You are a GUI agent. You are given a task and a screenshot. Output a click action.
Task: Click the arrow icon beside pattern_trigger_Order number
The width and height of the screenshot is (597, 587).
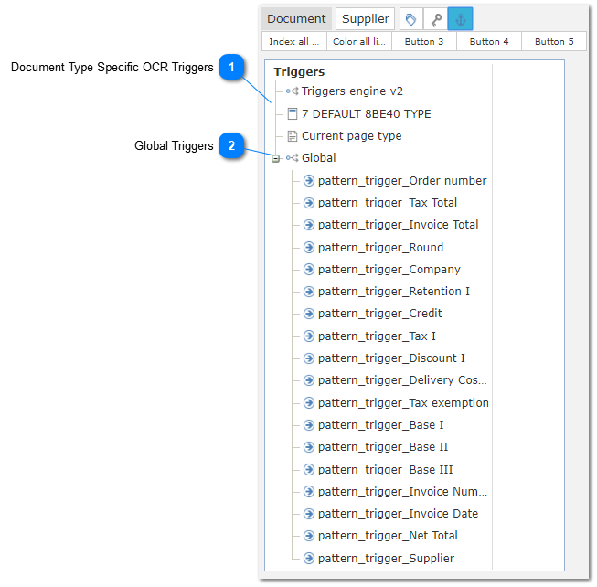[309, 181]
